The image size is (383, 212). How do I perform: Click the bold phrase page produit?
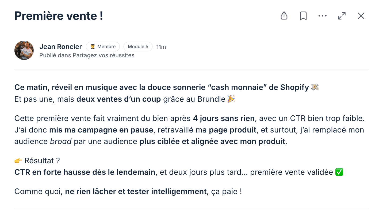(232, 130)
